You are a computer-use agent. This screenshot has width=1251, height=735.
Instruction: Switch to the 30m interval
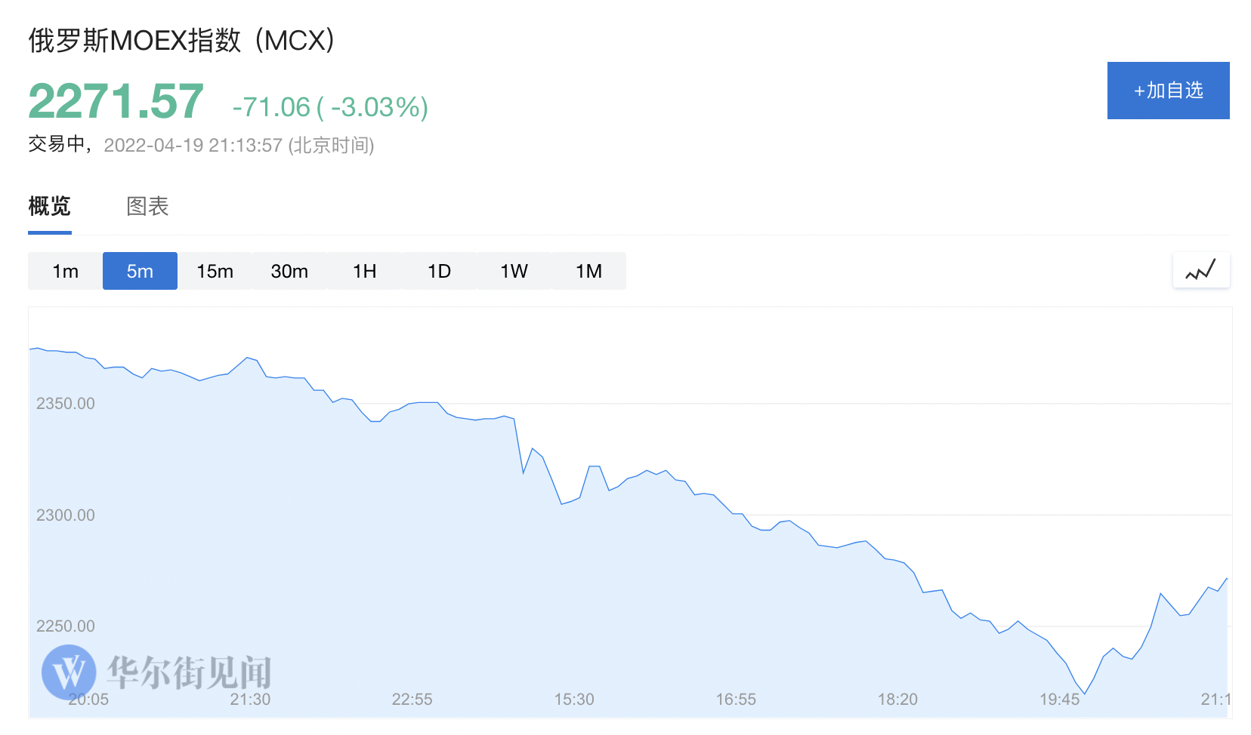point(289,271)
